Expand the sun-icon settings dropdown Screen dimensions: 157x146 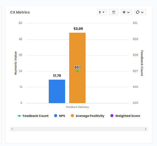(x=126, y=12)
